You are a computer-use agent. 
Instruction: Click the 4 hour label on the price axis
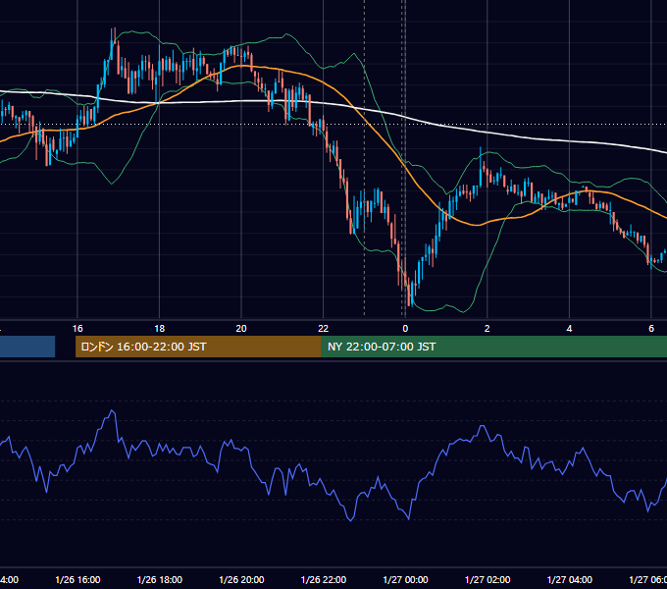(x=569, y=329)
